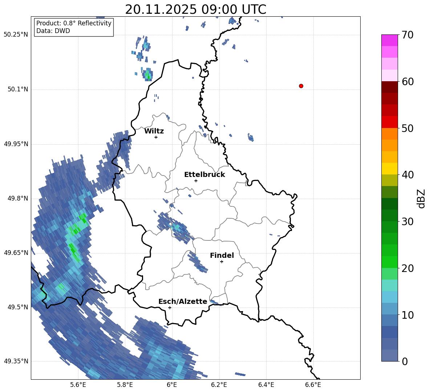The width and height of the screenshot is (430, 392).
Task: Click the "Data: DWD" legend text
Action: 53,31
